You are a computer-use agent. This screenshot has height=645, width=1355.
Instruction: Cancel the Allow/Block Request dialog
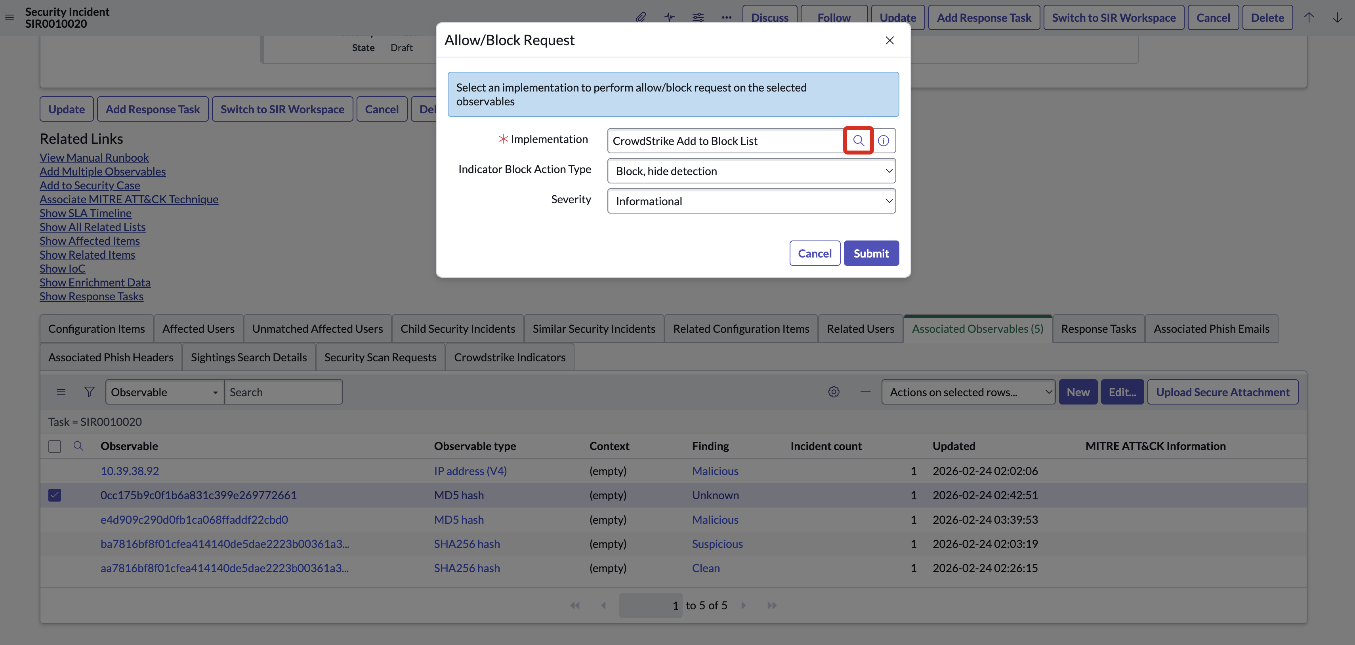815,254
